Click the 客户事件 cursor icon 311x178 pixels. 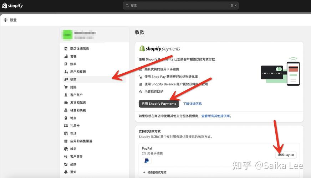(x=66, y=156)
